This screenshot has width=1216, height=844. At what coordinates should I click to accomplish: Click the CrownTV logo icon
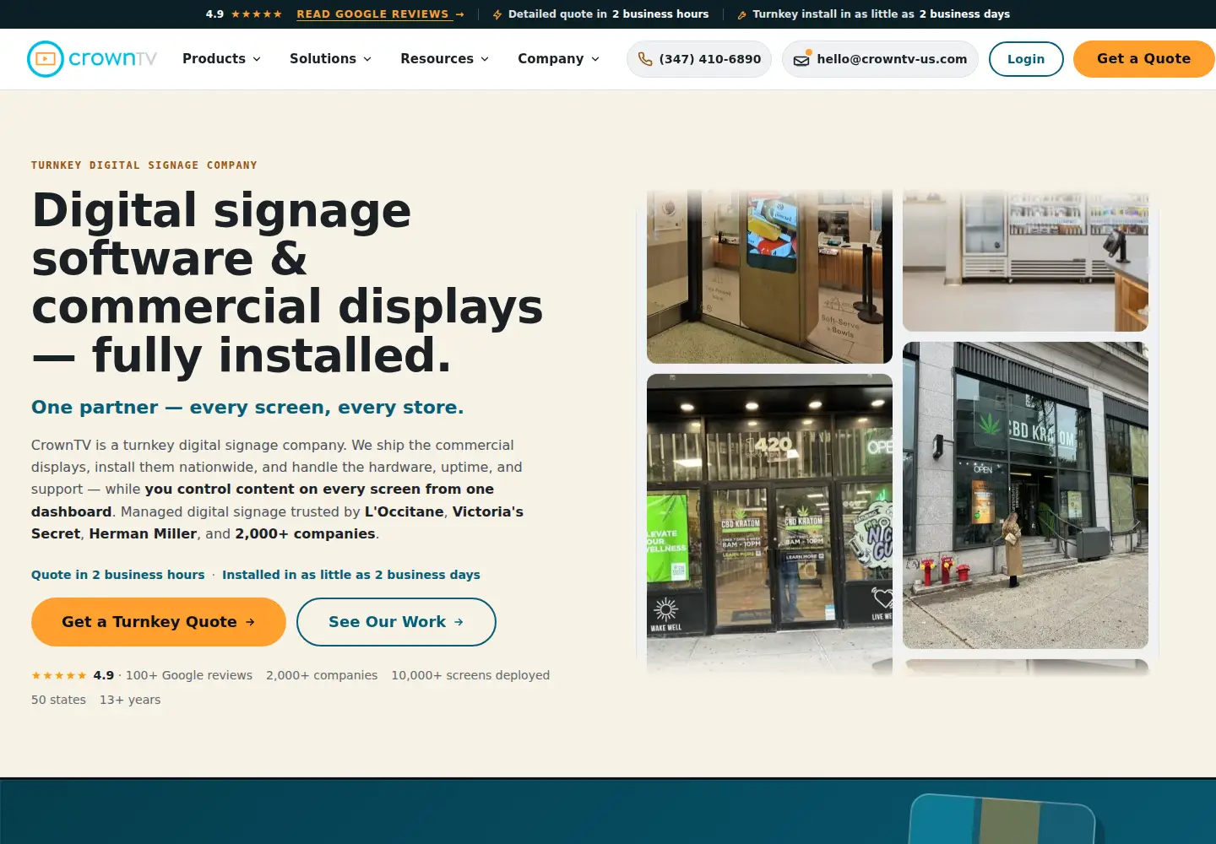pos(46,59)
